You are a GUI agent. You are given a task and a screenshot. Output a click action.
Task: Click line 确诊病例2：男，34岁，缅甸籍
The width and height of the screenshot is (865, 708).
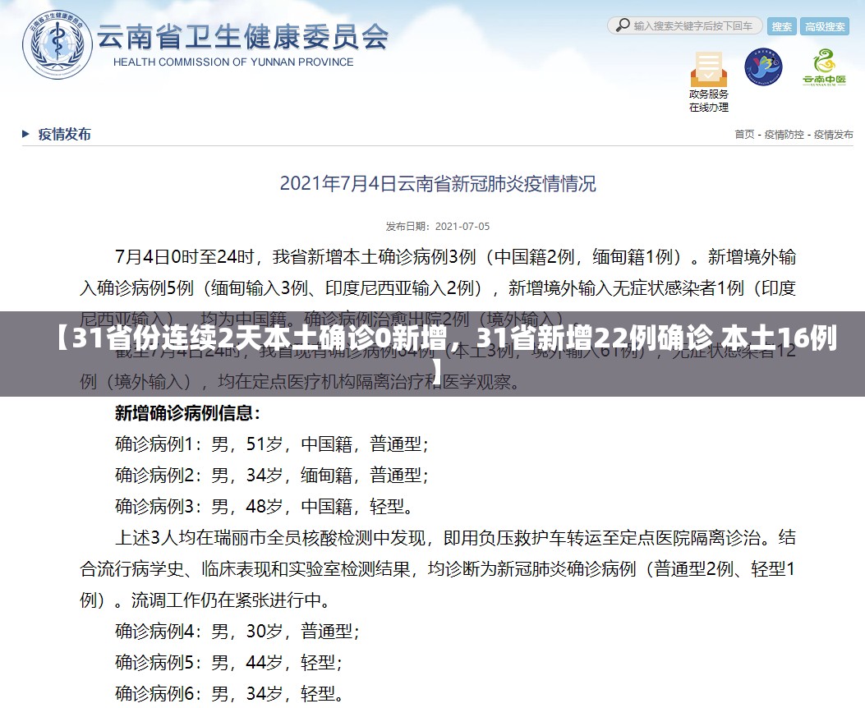(272, 475)
